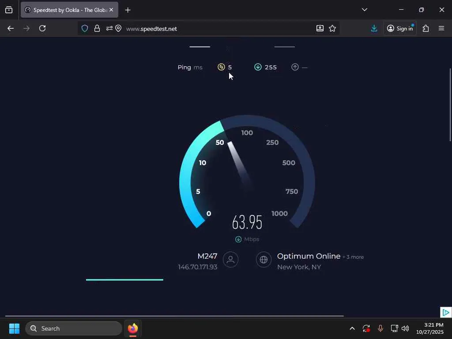This screenshot has width=452, height=339.
Task: Open microphone in-use tray icon
Action: click(380, 328)
